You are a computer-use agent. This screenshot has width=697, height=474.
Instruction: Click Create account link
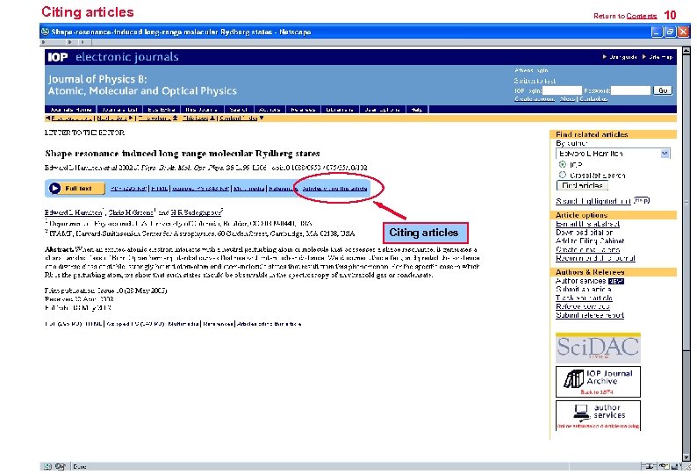tap(535, 98)
